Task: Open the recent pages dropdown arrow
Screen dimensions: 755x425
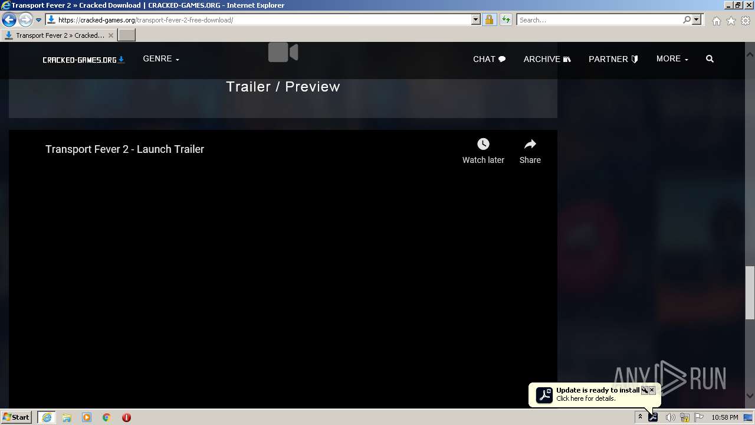Action: tap(38, 19)
